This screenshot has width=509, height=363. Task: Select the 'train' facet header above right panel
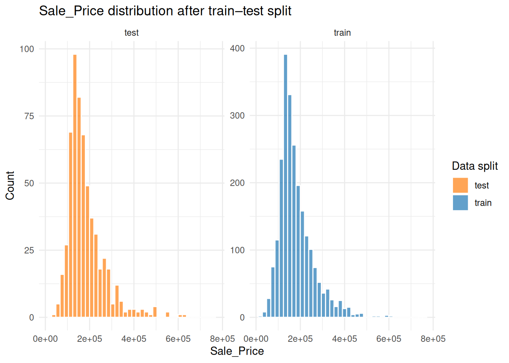(x=342, y=33)
